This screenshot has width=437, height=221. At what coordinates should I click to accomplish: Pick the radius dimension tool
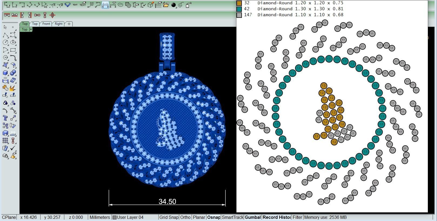pyautogui.click(x=52, y=5)
